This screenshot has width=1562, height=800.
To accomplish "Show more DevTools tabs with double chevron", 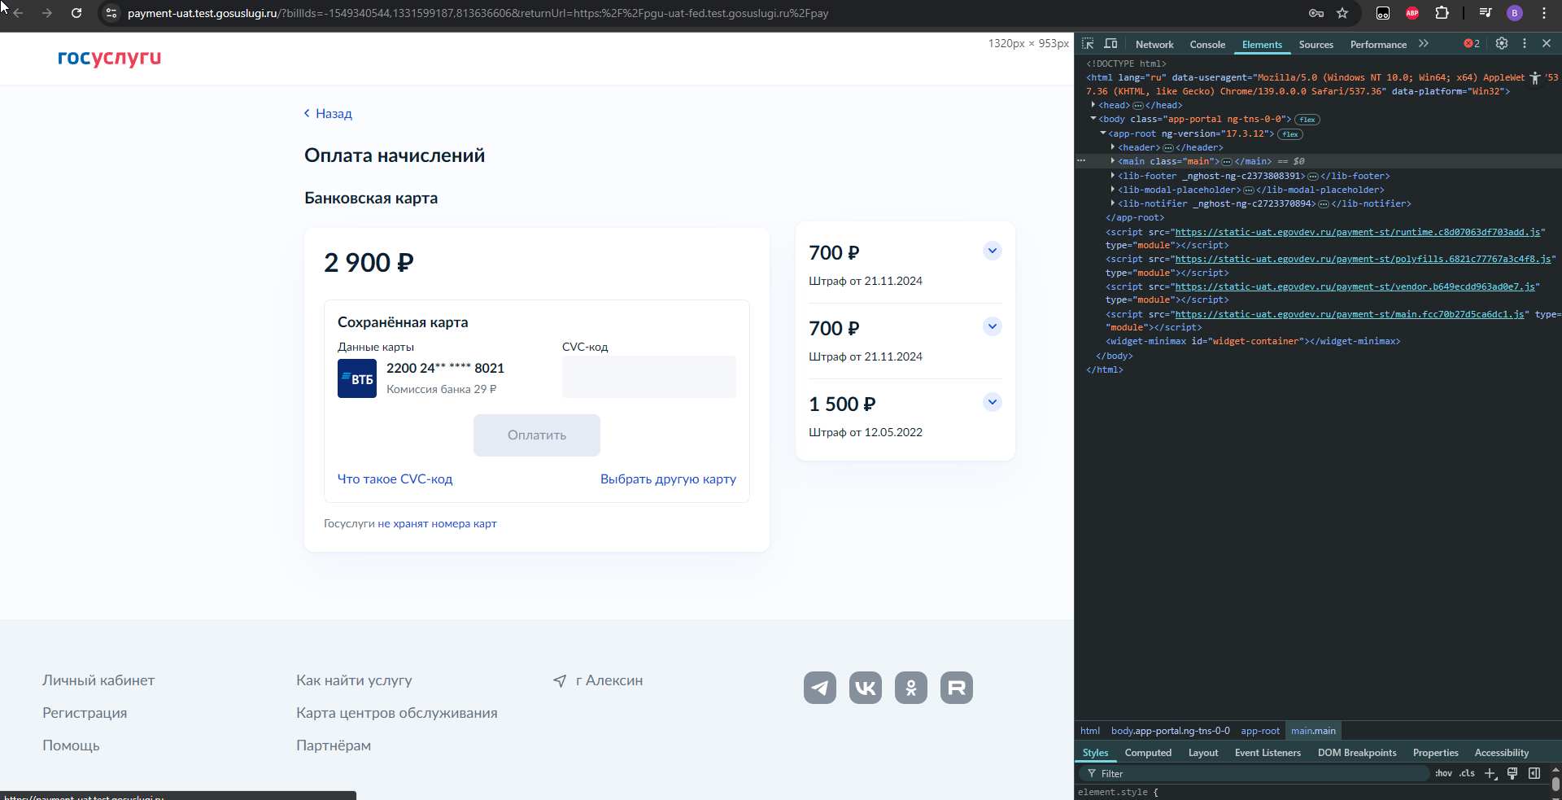I will (1424, 44).
